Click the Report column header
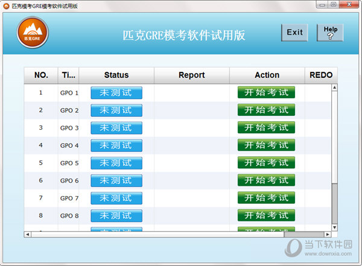The width and height of the screenshot is (362, 266). point(192,75)
